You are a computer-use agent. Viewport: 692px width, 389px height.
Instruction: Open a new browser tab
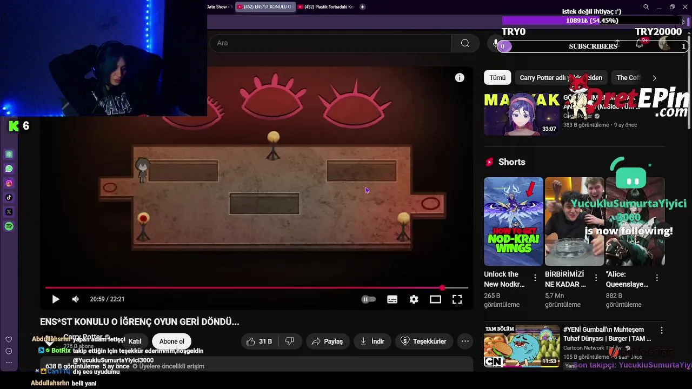(x=362, y=7)
